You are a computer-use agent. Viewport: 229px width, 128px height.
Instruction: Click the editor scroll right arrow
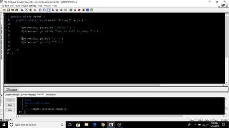(224, 85)
